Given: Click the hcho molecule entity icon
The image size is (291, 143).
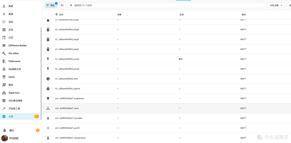Looking at the screenshot, I should tap(48, 108).
